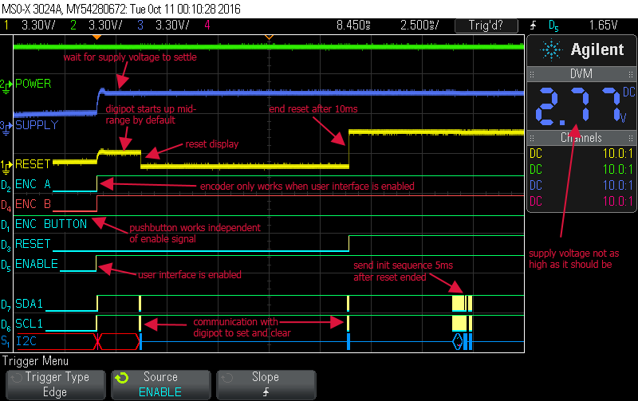
Task: Click the hollow orange time reference marker
Action: coord(269,37)
